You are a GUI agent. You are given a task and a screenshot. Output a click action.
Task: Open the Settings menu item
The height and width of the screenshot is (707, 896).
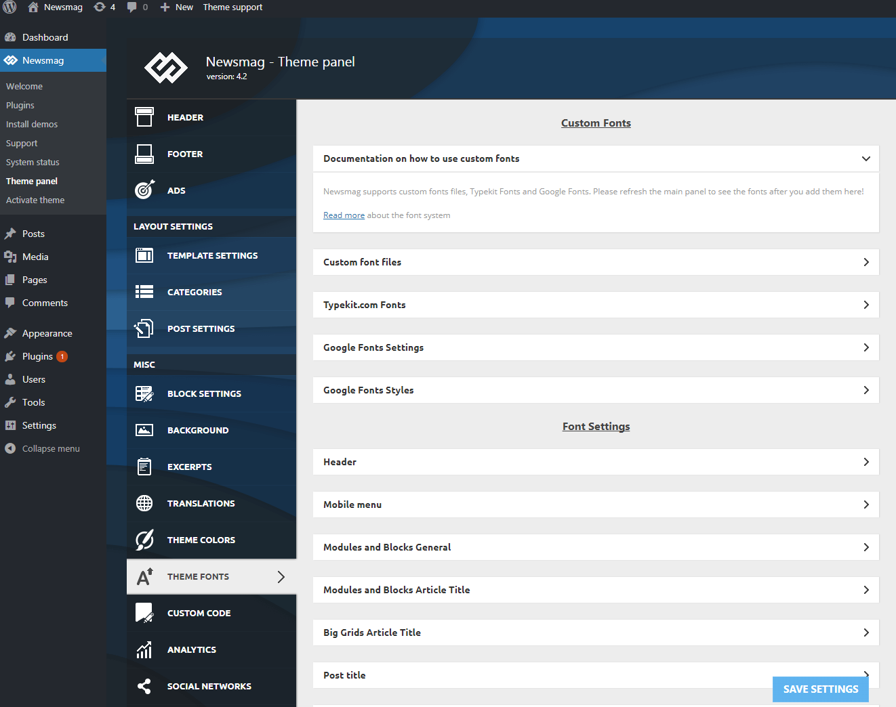[39, 425]
